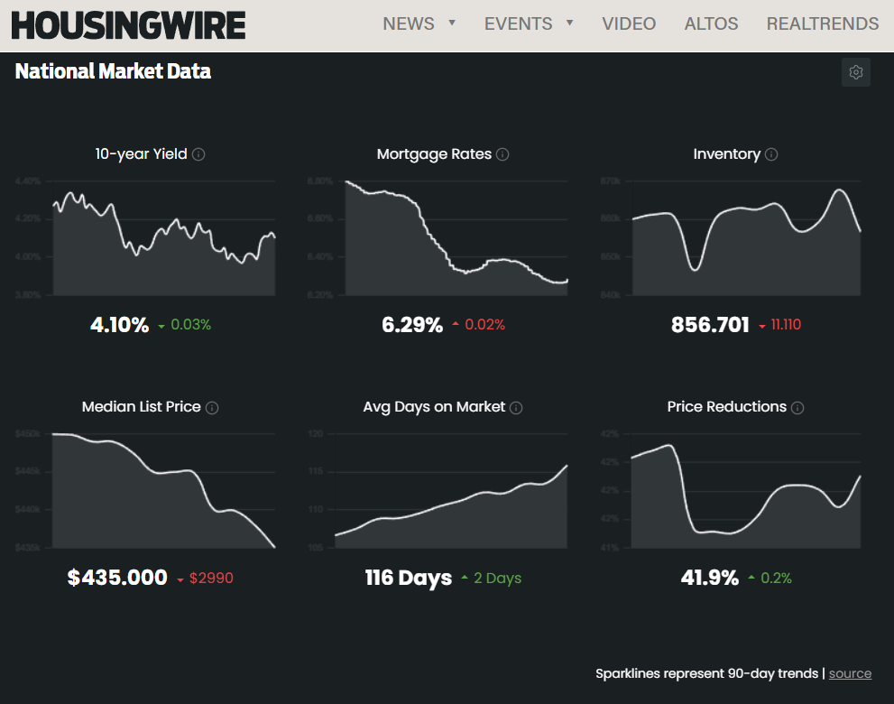
Task: Open the ALTOS nav link
Action: 711,23
